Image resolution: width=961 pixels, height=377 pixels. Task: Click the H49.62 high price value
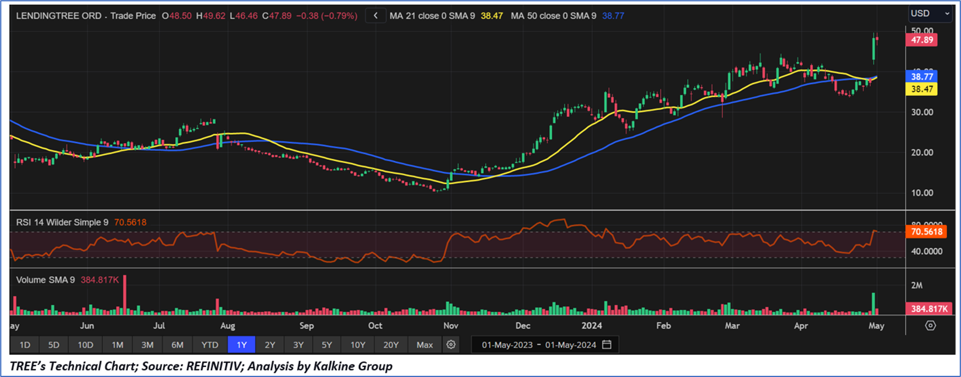(211, 16)
